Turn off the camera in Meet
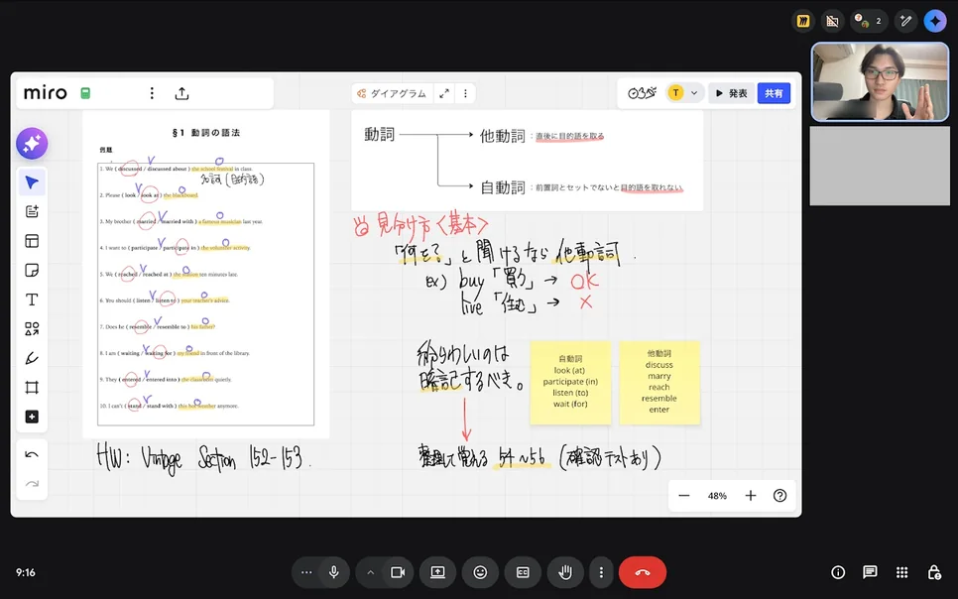Screen dimensions: 958x599 pos(398,572)
